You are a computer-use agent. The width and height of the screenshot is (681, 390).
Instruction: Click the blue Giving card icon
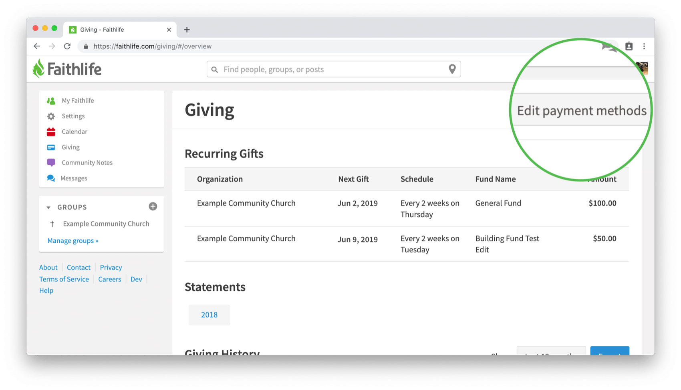[x=51, y=148]
